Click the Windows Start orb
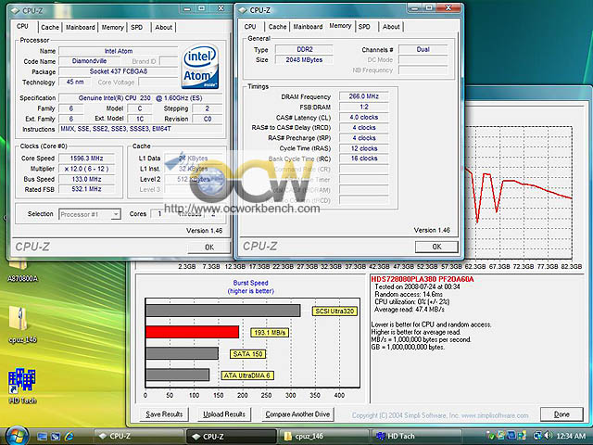Image resolution: width=593 pixels, height=445 pixels. [x=17, y=436]
